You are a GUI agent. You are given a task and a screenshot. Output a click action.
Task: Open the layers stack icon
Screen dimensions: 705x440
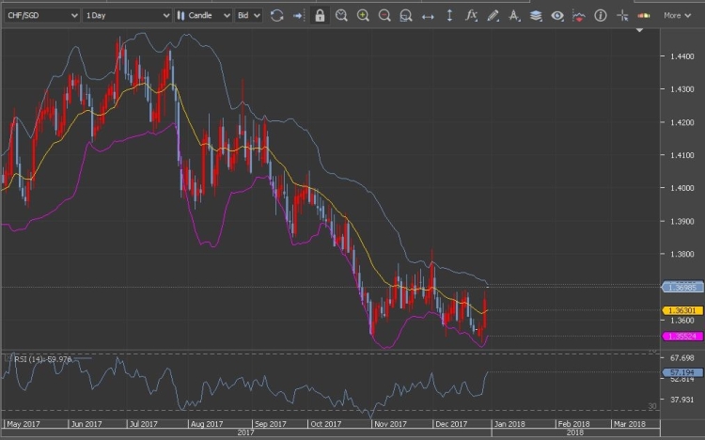click(x=536, y=15)
